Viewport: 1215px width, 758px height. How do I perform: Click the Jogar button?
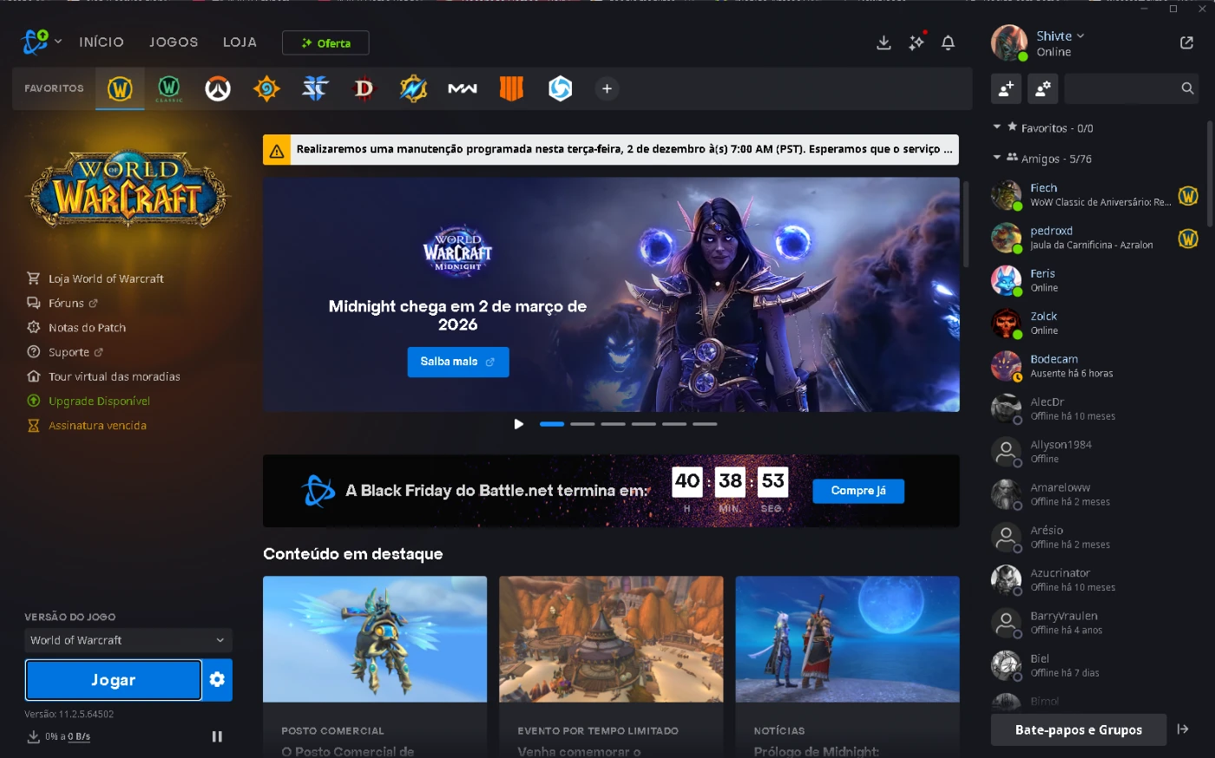[113, 680]
